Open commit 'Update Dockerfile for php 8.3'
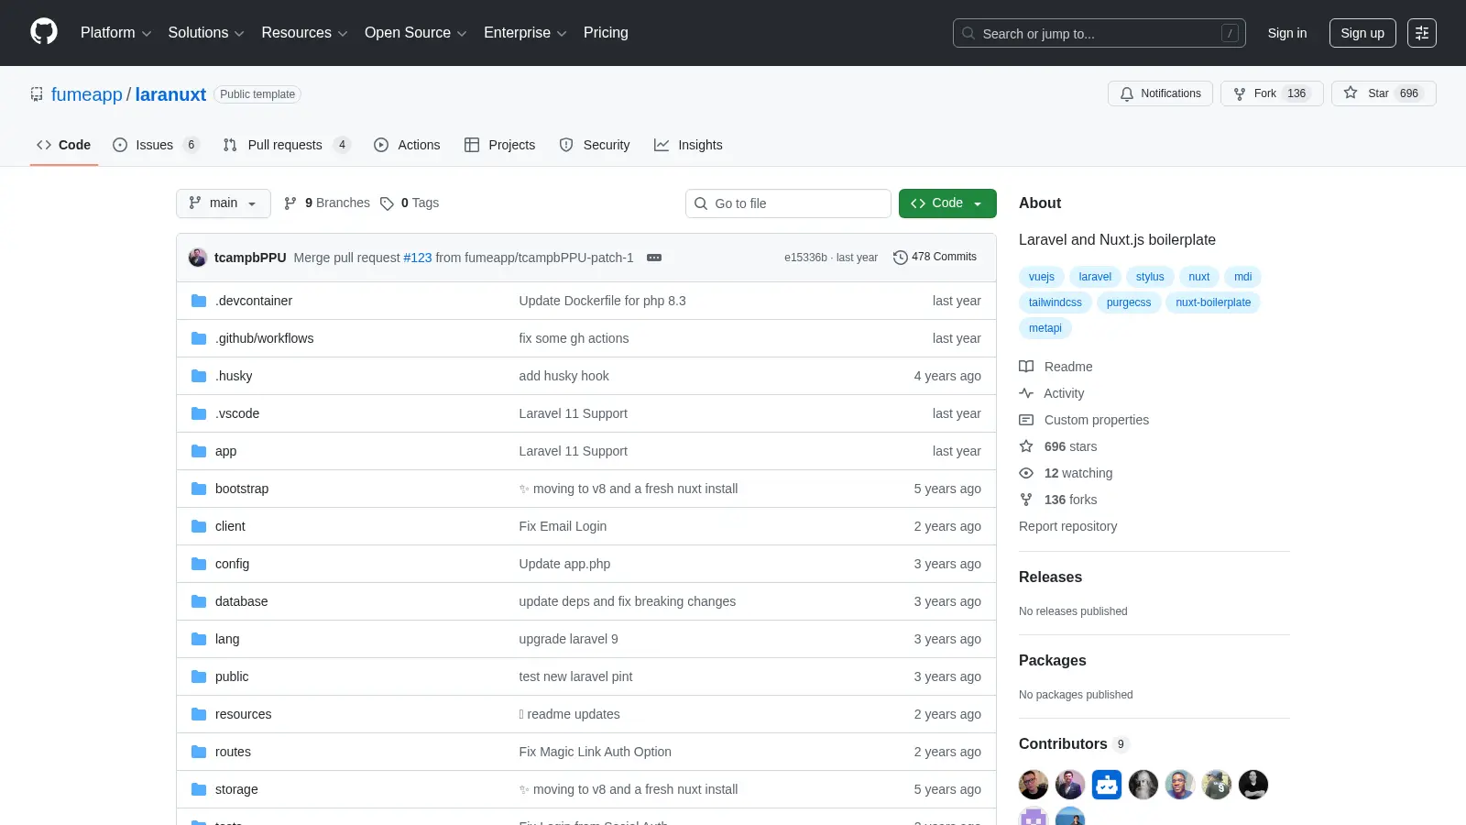Image resolution: width=1466 pixels, height=825 pixels. pos(602,301)
